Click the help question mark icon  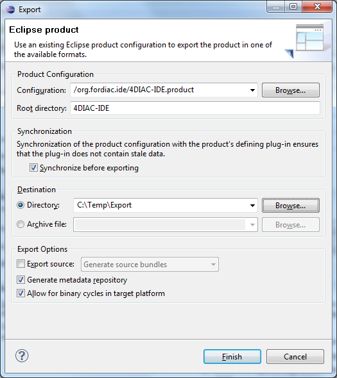[x=22, y=356]
